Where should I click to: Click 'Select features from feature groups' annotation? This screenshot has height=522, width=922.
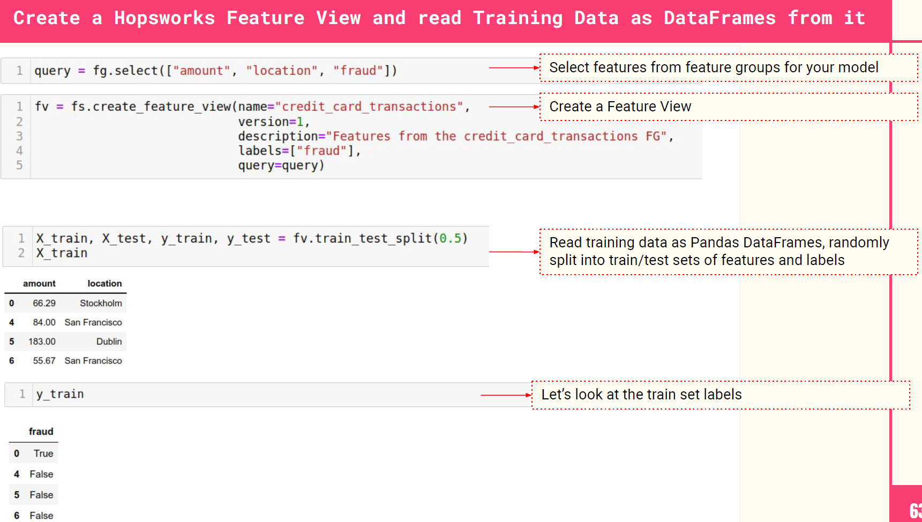click(729, 67)
